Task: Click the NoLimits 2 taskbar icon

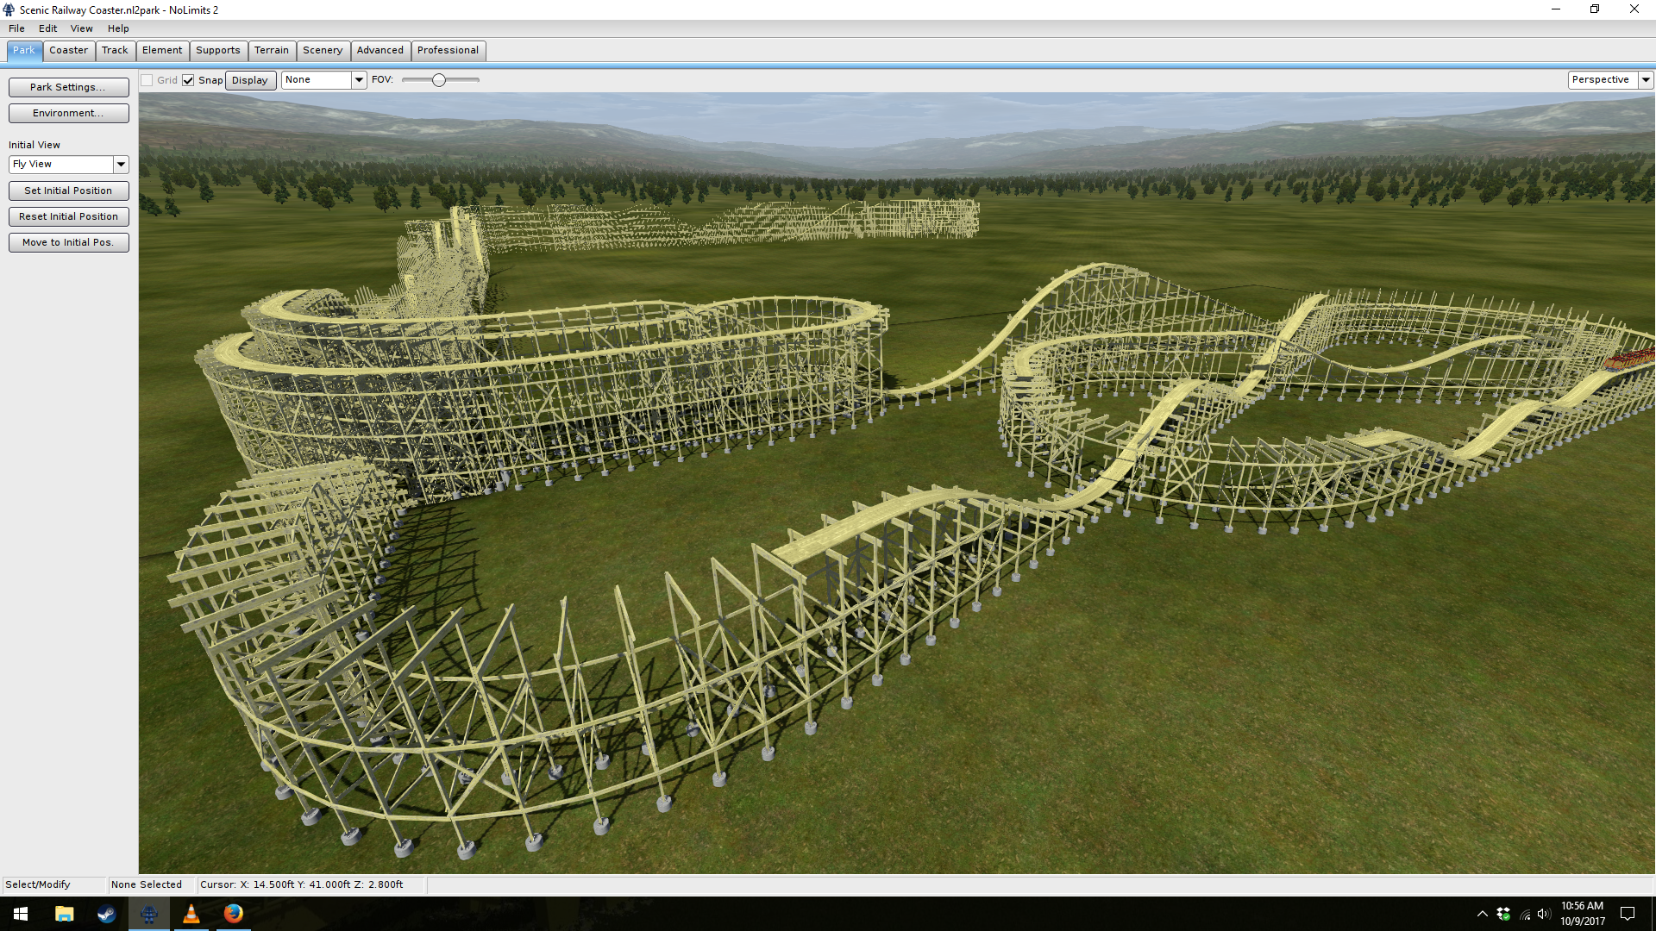Action: point(149,914)
